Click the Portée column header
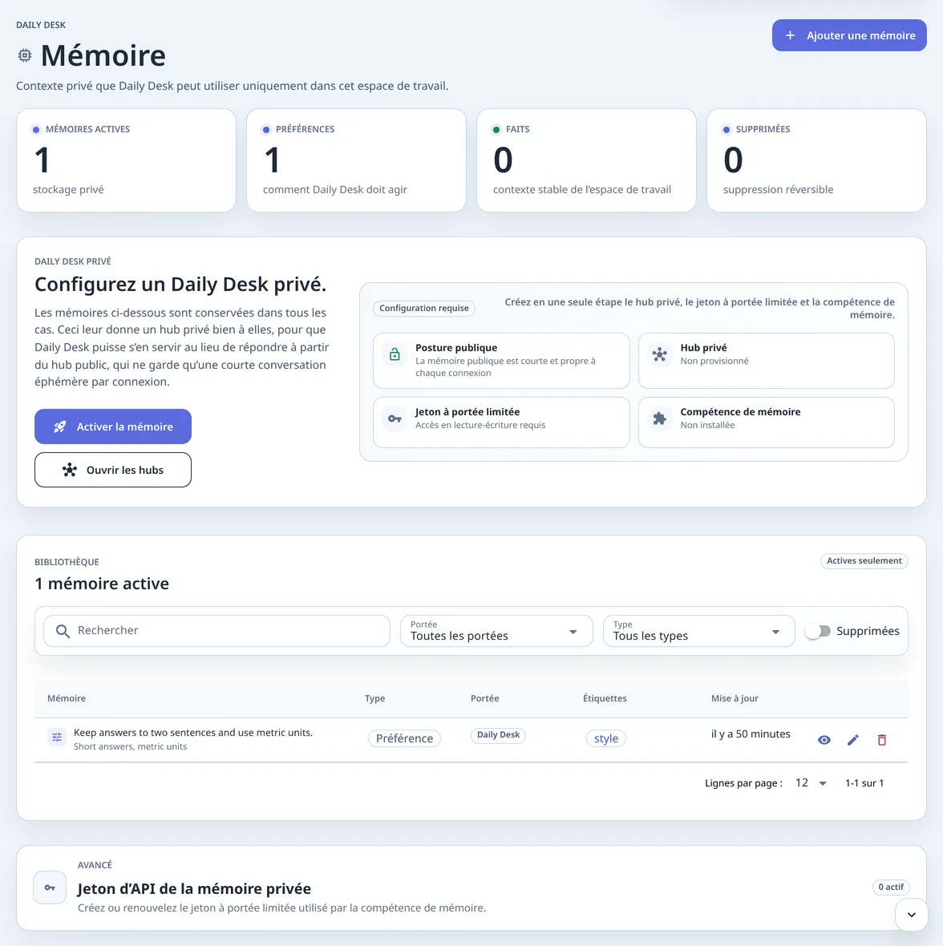Screen dimensions: 943x946 (484, 698)
